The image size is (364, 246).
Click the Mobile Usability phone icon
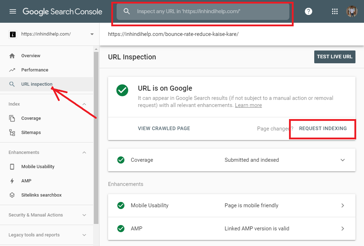12,167
